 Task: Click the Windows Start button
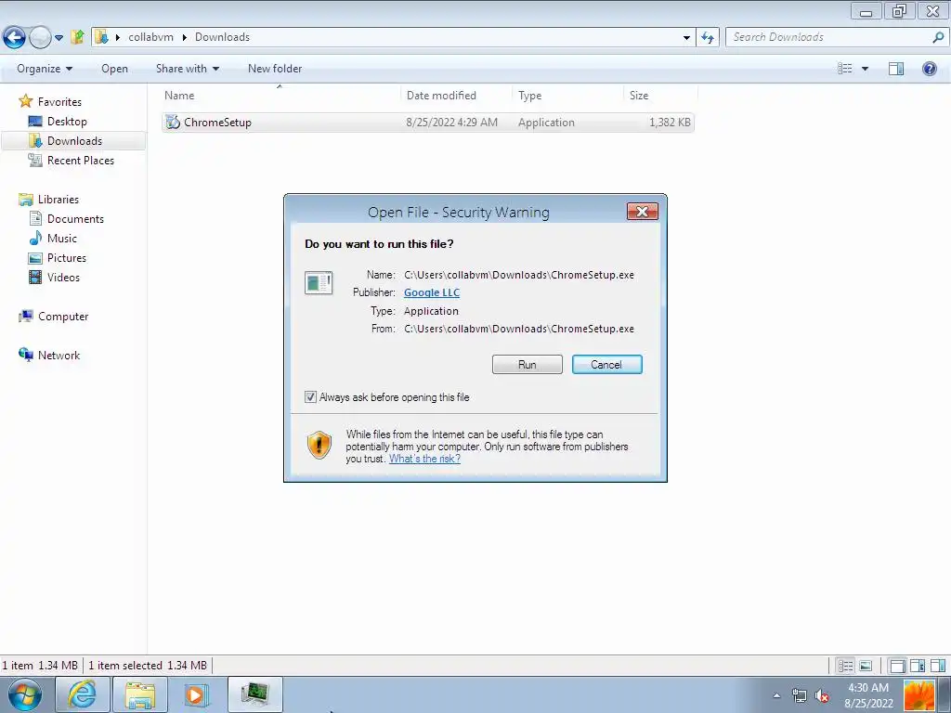(x=24, y=694)
